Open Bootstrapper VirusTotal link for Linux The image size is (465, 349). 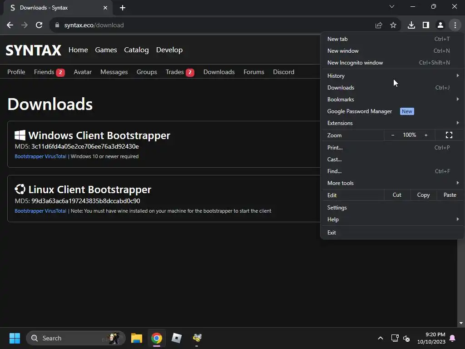(x=40, y=211)
